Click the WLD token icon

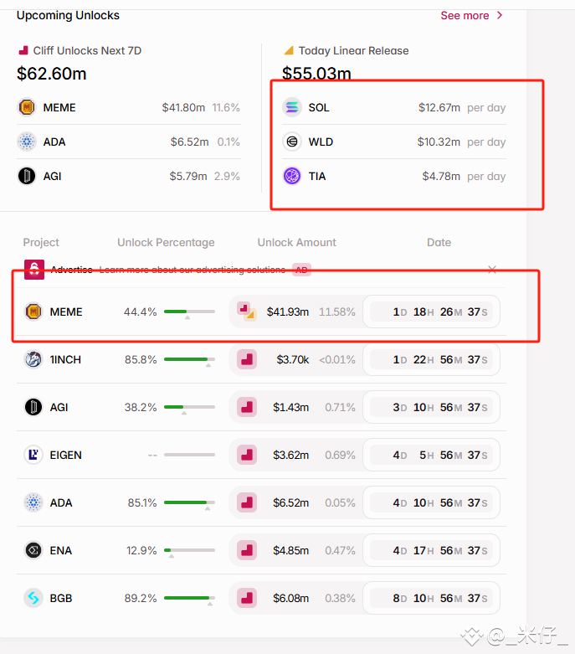click(x=292, y=142)
